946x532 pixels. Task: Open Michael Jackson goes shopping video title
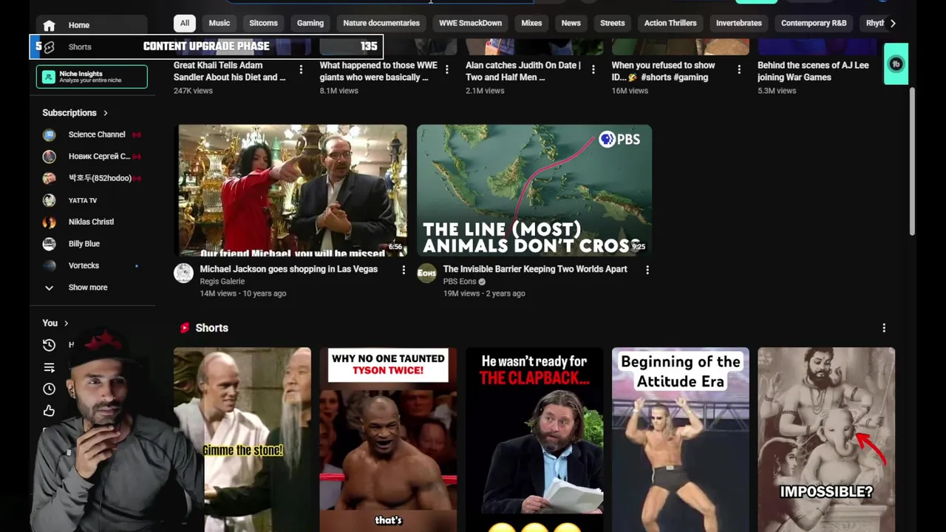pyautogui.click(x=288, y=269)
